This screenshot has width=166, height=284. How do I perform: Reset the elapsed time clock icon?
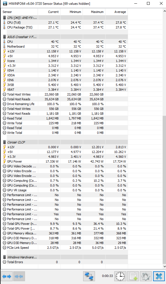tap(120, 276)
